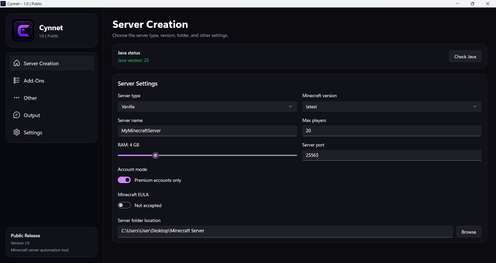Click the home icon beside Server Creation
The image size is (496, 263).
pos(17,63)
